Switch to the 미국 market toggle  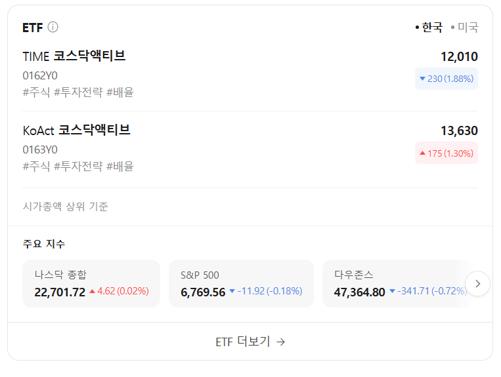coord(467,27)
